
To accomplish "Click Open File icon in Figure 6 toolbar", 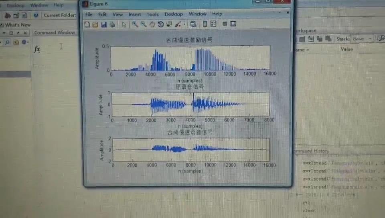I will pyautogui.click(x=95, y=24).
